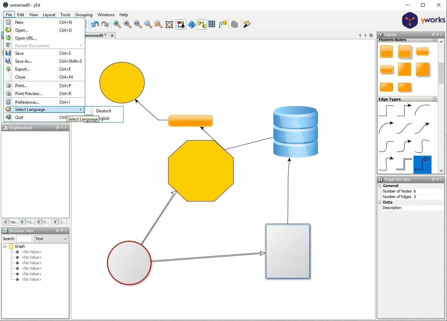This screenshot has height=321, width=447.
Task: Pin the Neighborhood panel
Action: coord(62,128)
